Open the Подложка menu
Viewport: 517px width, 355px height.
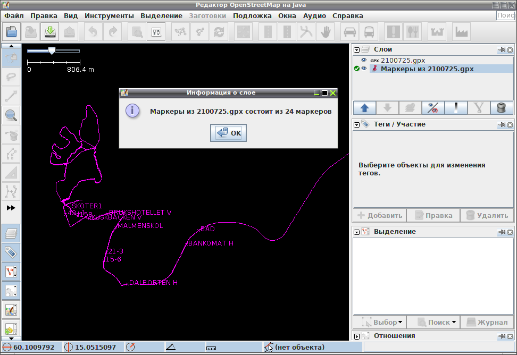click(252, 16)
